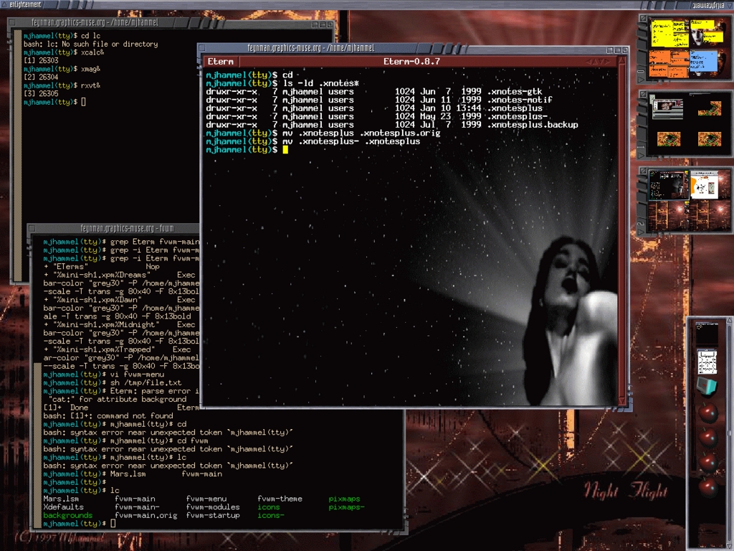The width and height of the screenshot is (734, 551).
Task: Open the teal computer icon in the iconbox
Action: point(707,385)
